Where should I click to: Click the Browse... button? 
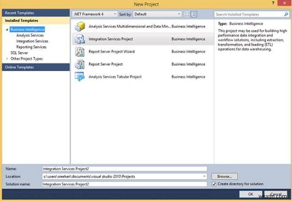(x=224, y=176)
